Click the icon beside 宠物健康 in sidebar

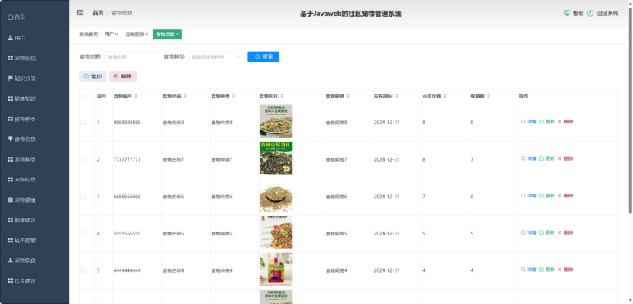click(x=11, y=200)
